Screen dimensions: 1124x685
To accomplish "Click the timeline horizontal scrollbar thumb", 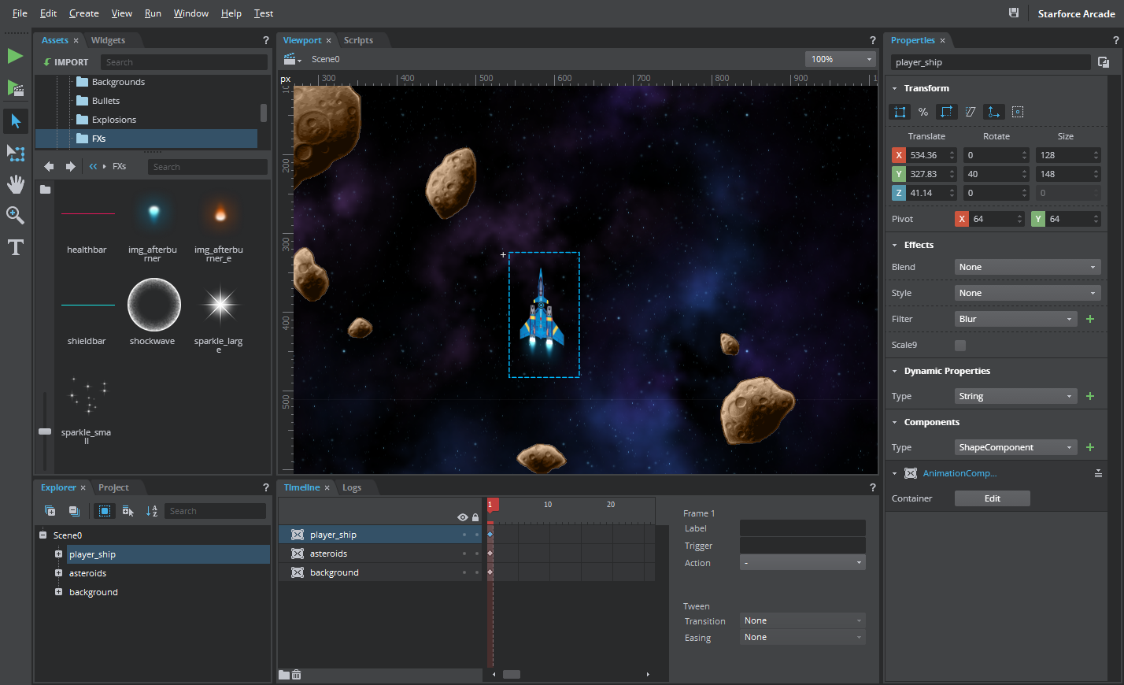I will pyautogui.click(x=512, y=674).
